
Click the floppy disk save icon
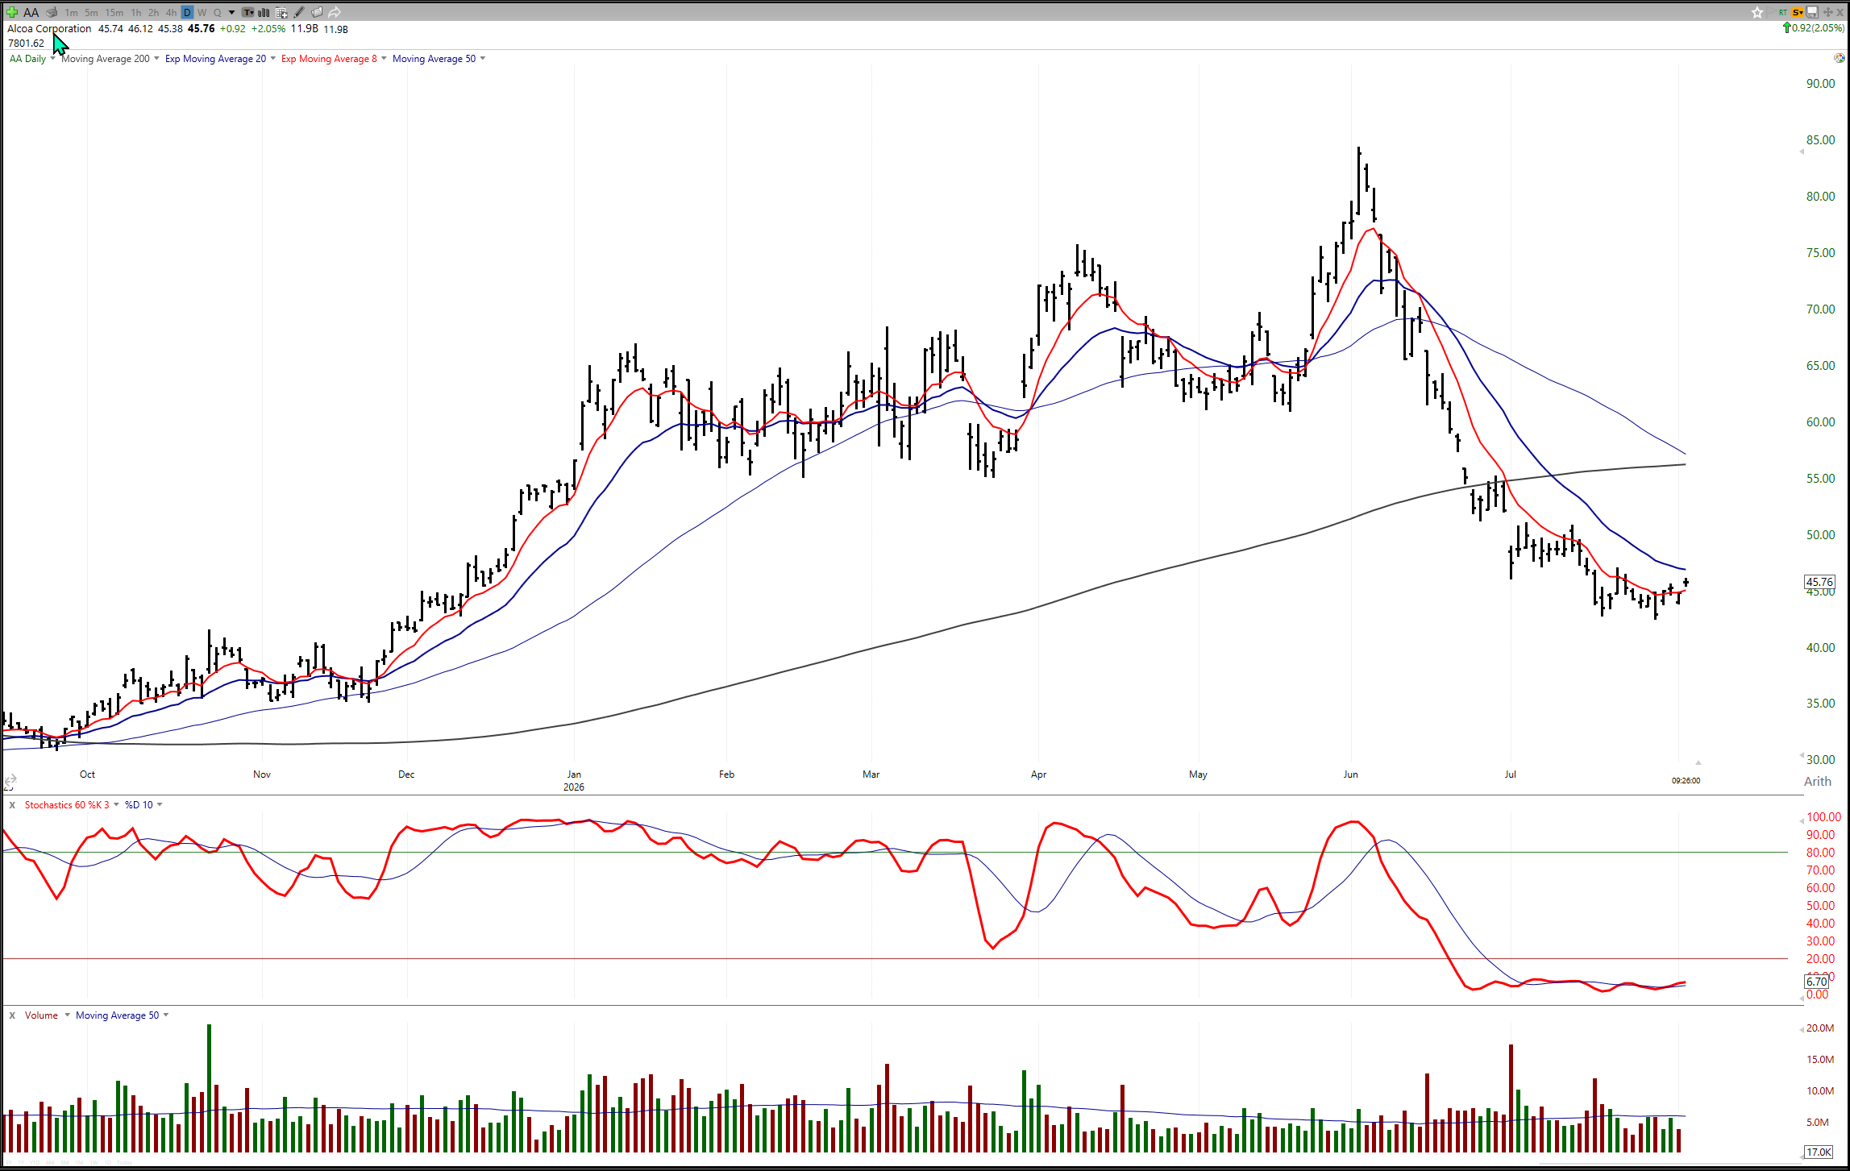pyautogui.click(x=1812, y=12)
